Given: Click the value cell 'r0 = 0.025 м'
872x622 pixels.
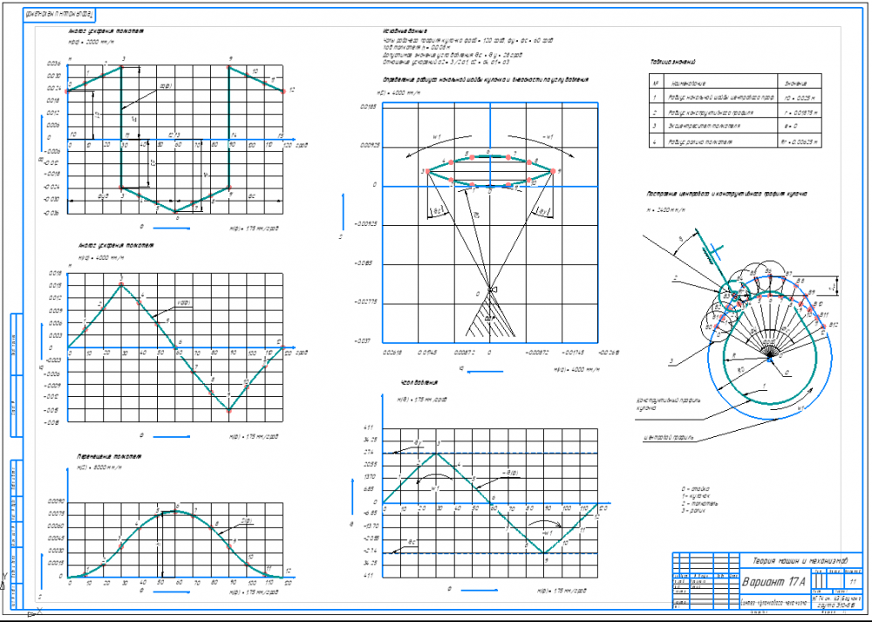Looking at the screenshot, I should pos(799,98).
